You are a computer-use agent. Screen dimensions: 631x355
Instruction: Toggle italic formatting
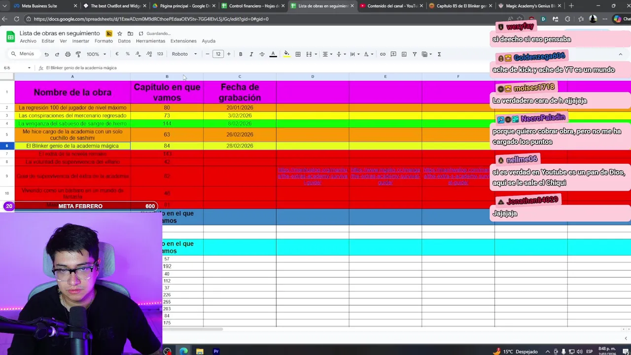[251, 54]
